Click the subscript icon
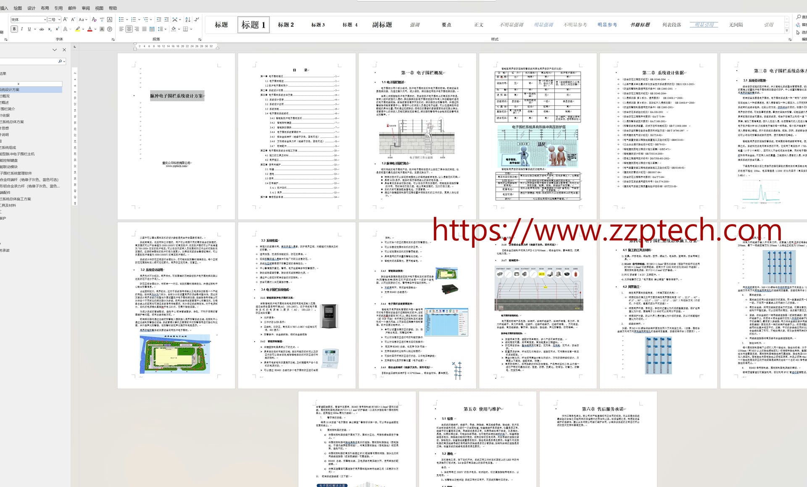 [50, 29]
